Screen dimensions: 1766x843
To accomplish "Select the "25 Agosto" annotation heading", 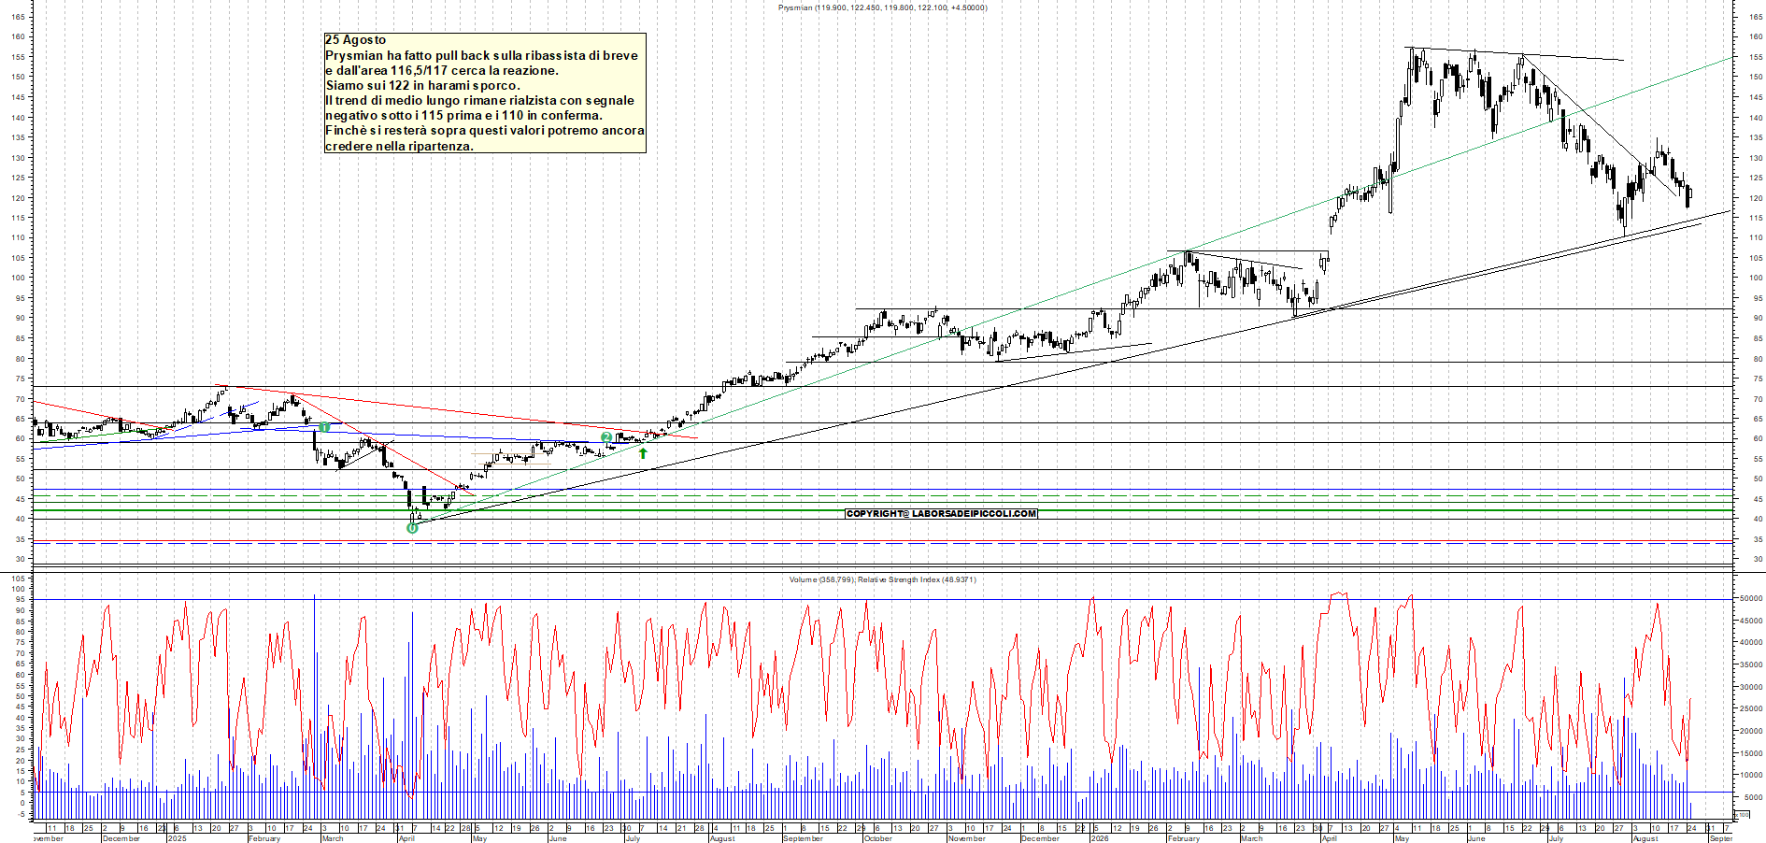I will point(355,40).
